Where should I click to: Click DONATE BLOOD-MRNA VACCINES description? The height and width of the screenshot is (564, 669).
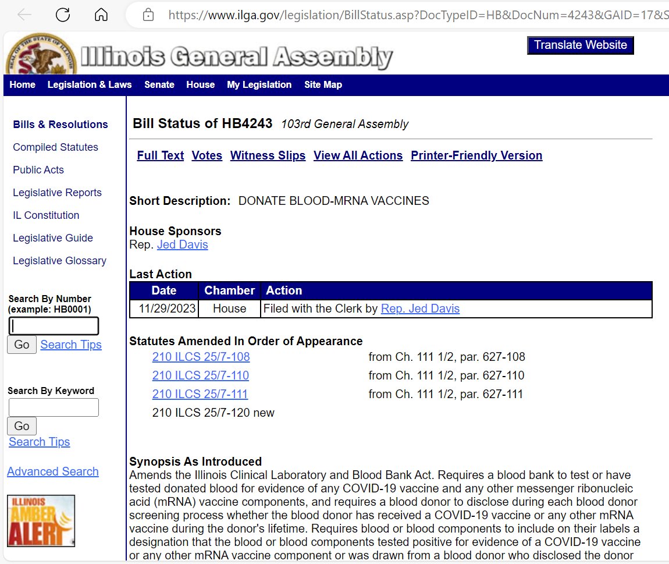pos(334,201)
